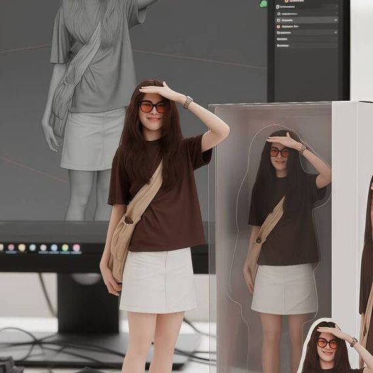Select the highlighted third row in the panel

tap(307, 20)
